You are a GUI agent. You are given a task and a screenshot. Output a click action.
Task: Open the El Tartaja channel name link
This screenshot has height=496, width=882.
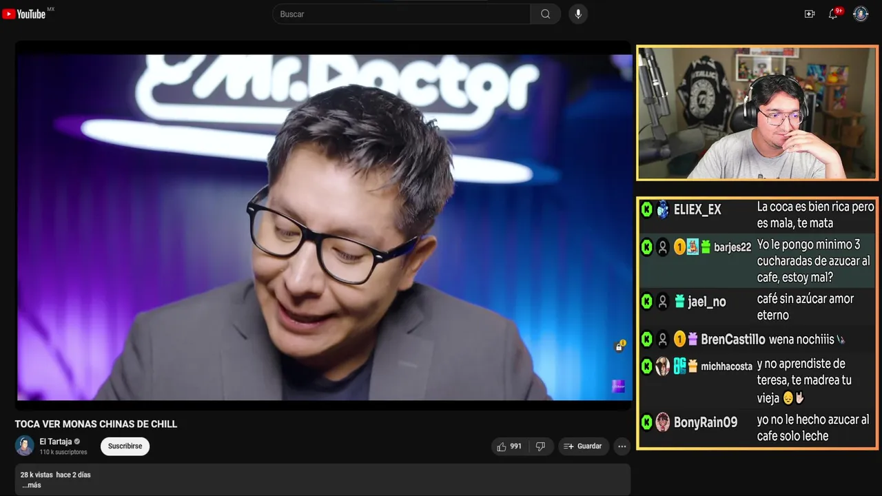56,442
